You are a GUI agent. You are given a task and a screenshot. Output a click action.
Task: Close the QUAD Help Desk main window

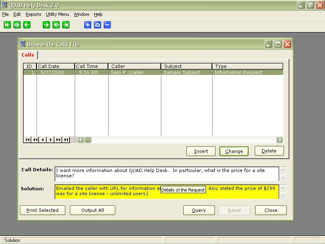pyautogui.click(x=320, y=5)
